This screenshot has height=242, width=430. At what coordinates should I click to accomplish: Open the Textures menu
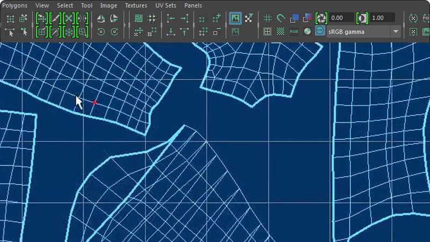click(136, 5)
